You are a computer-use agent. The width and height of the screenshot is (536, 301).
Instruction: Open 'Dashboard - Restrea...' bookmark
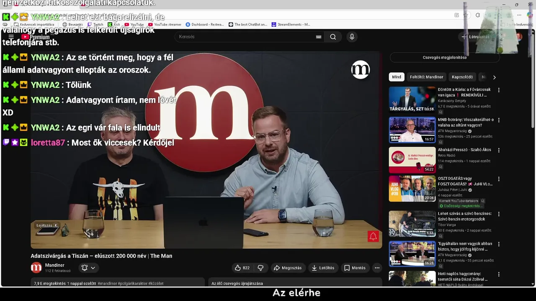coord(205,25)
